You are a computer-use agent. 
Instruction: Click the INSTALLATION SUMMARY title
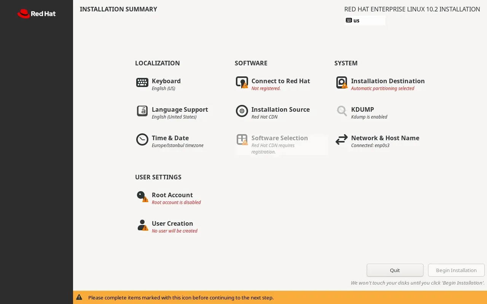(118, 9)
